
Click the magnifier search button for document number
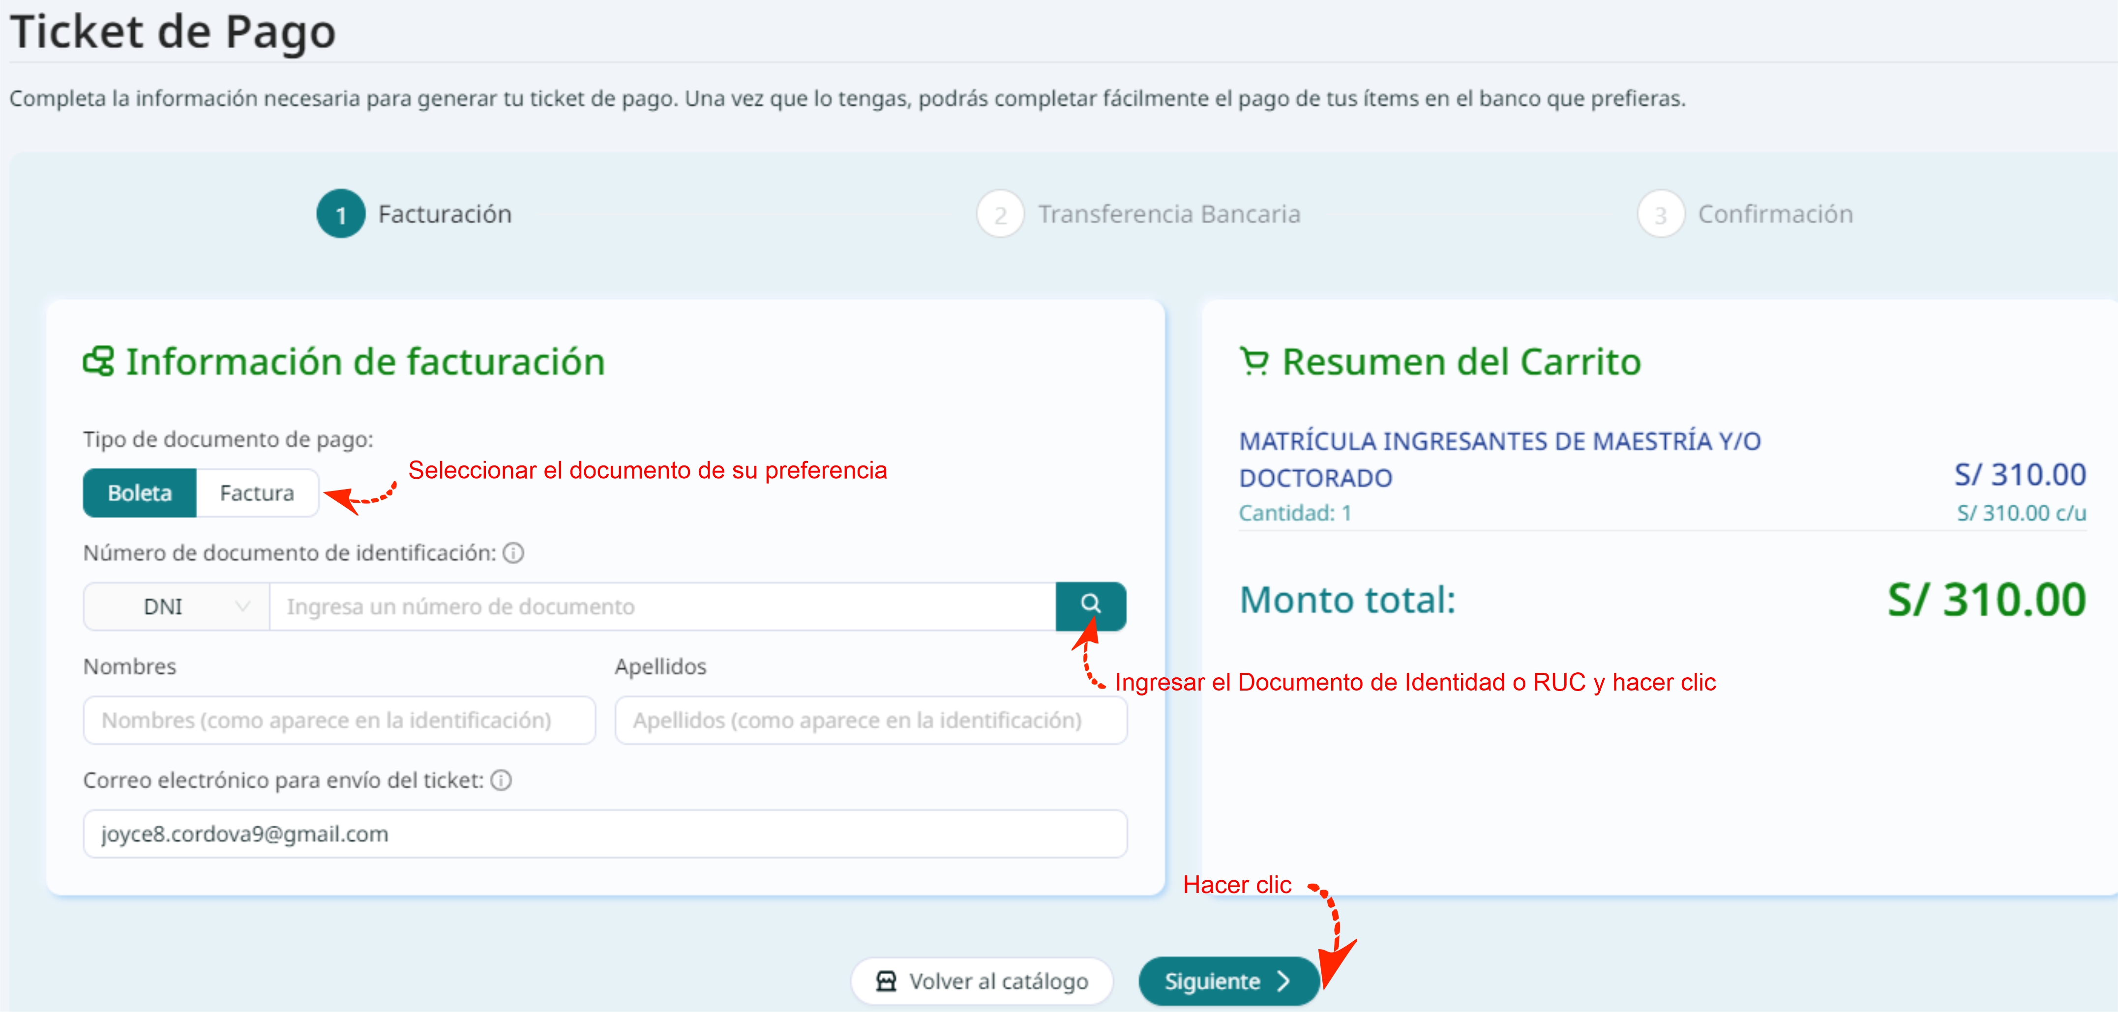point(1090,606)
